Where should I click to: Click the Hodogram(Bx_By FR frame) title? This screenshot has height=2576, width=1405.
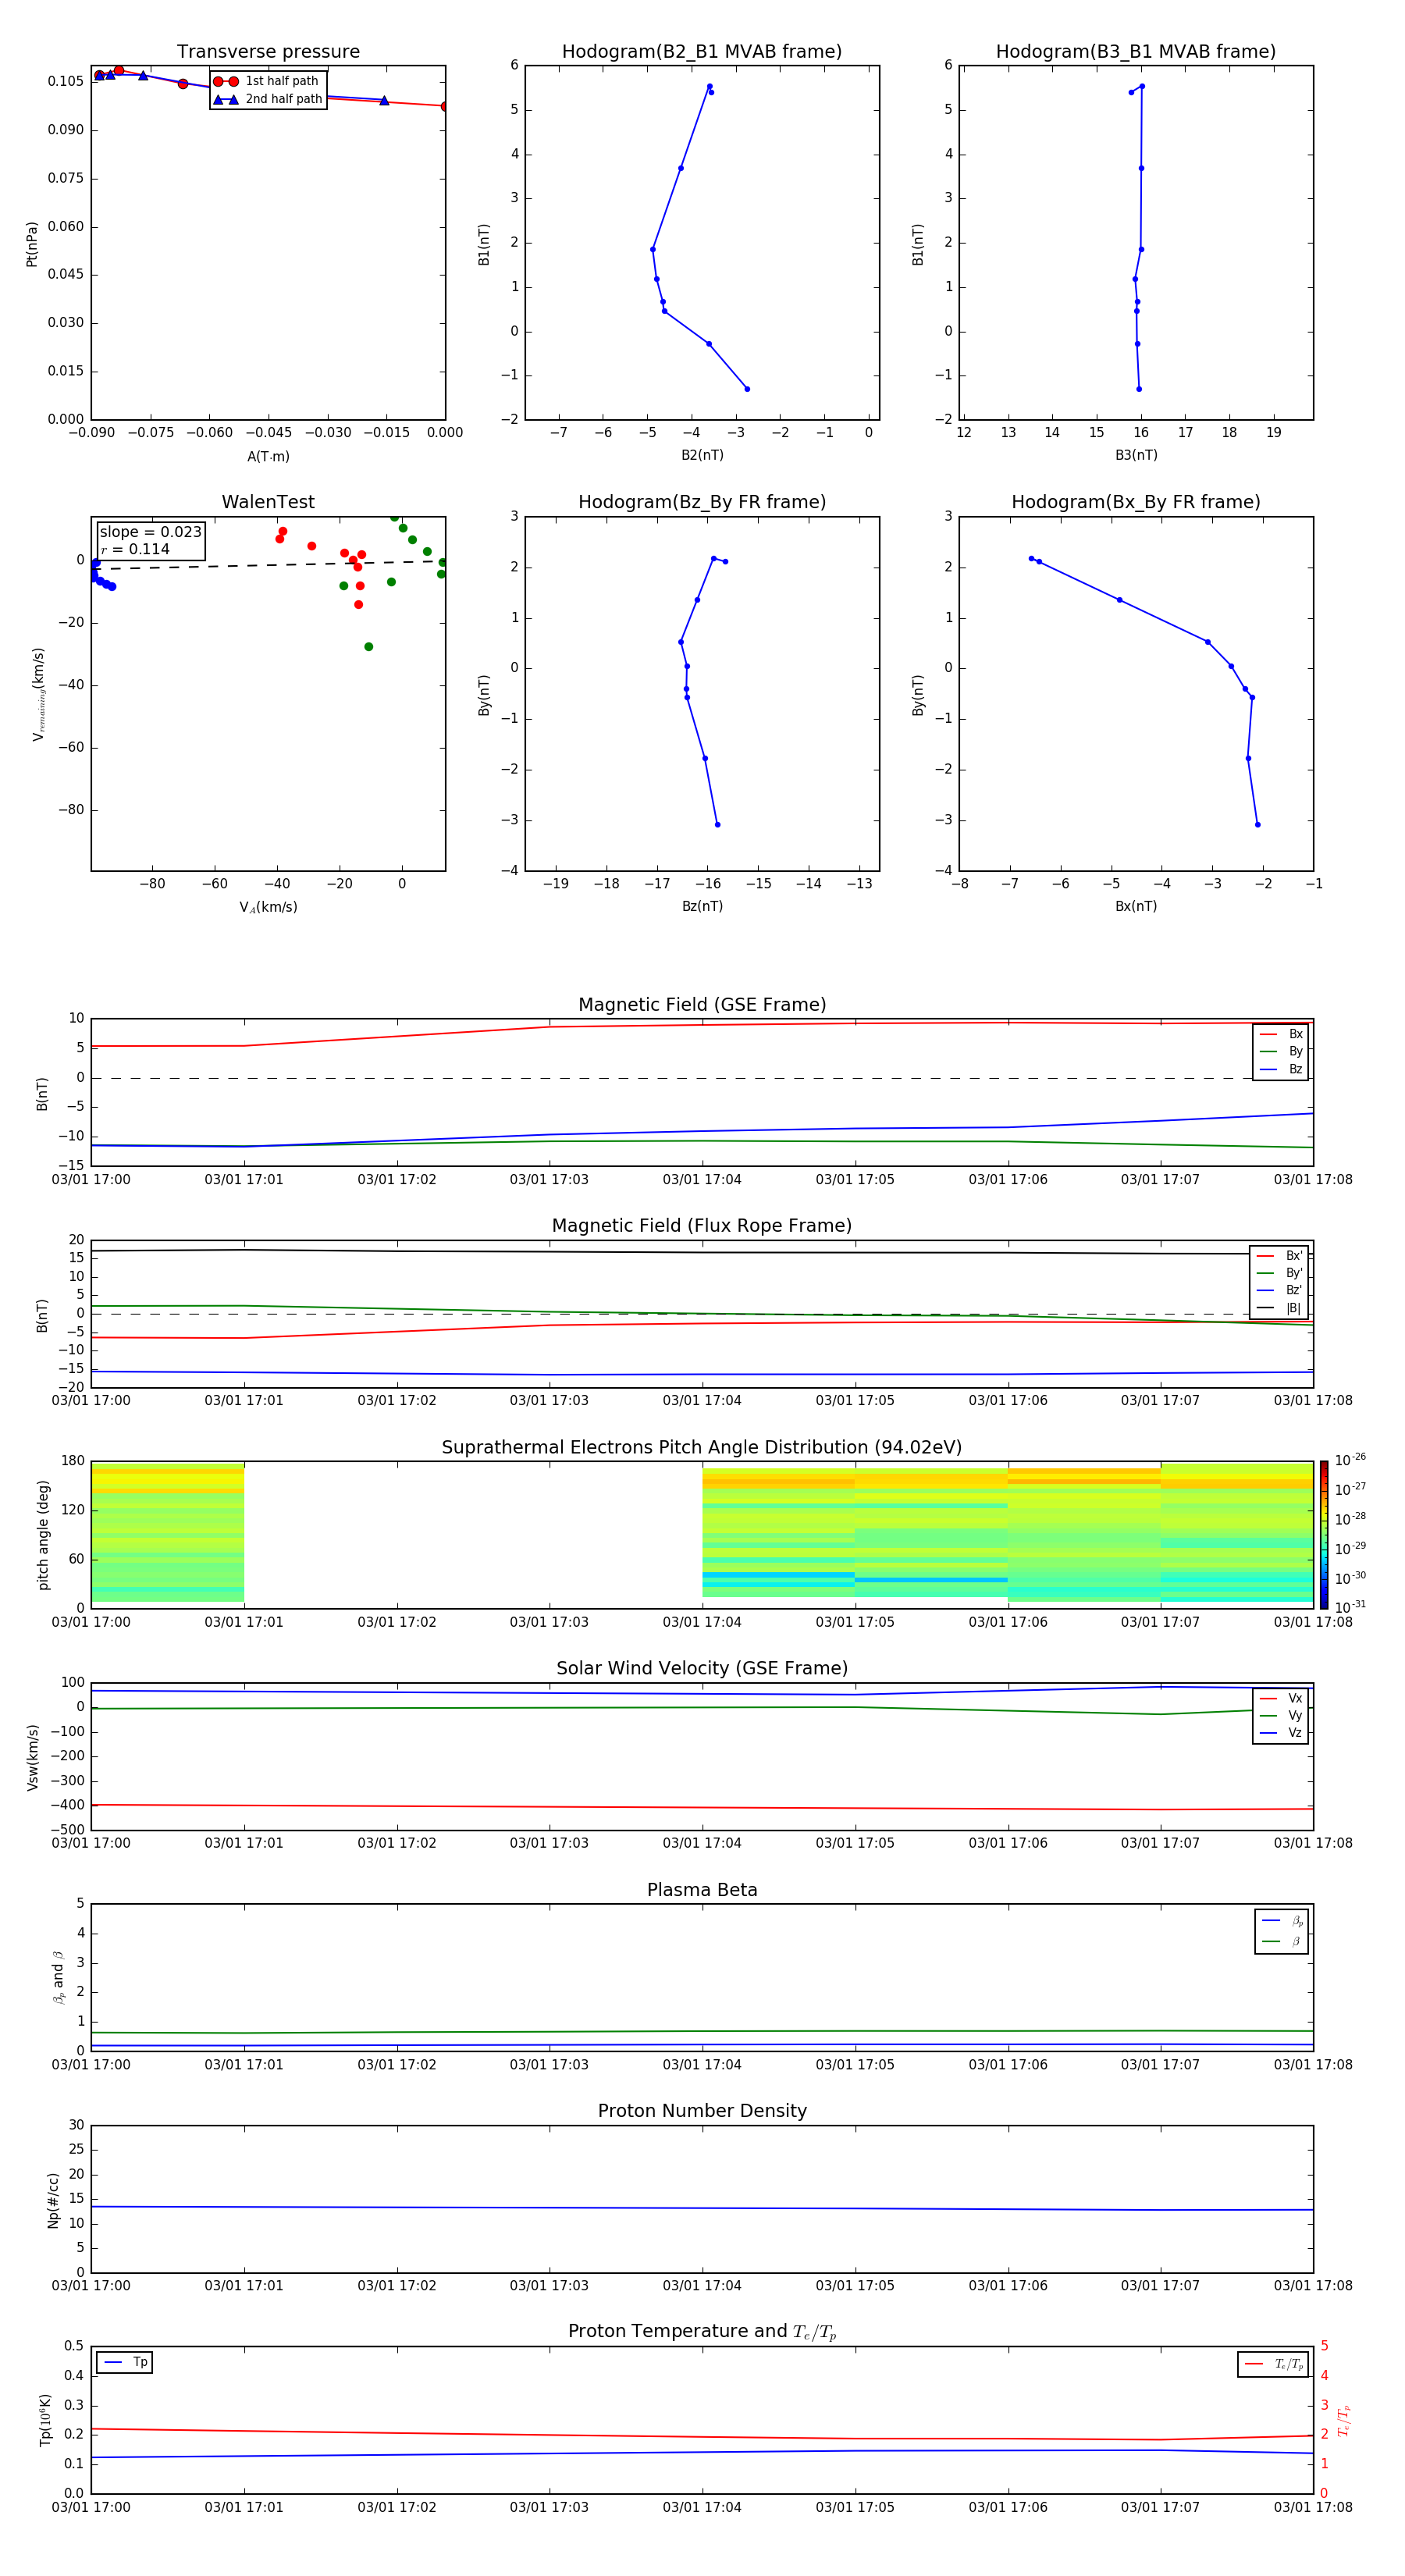(1135, 502)
